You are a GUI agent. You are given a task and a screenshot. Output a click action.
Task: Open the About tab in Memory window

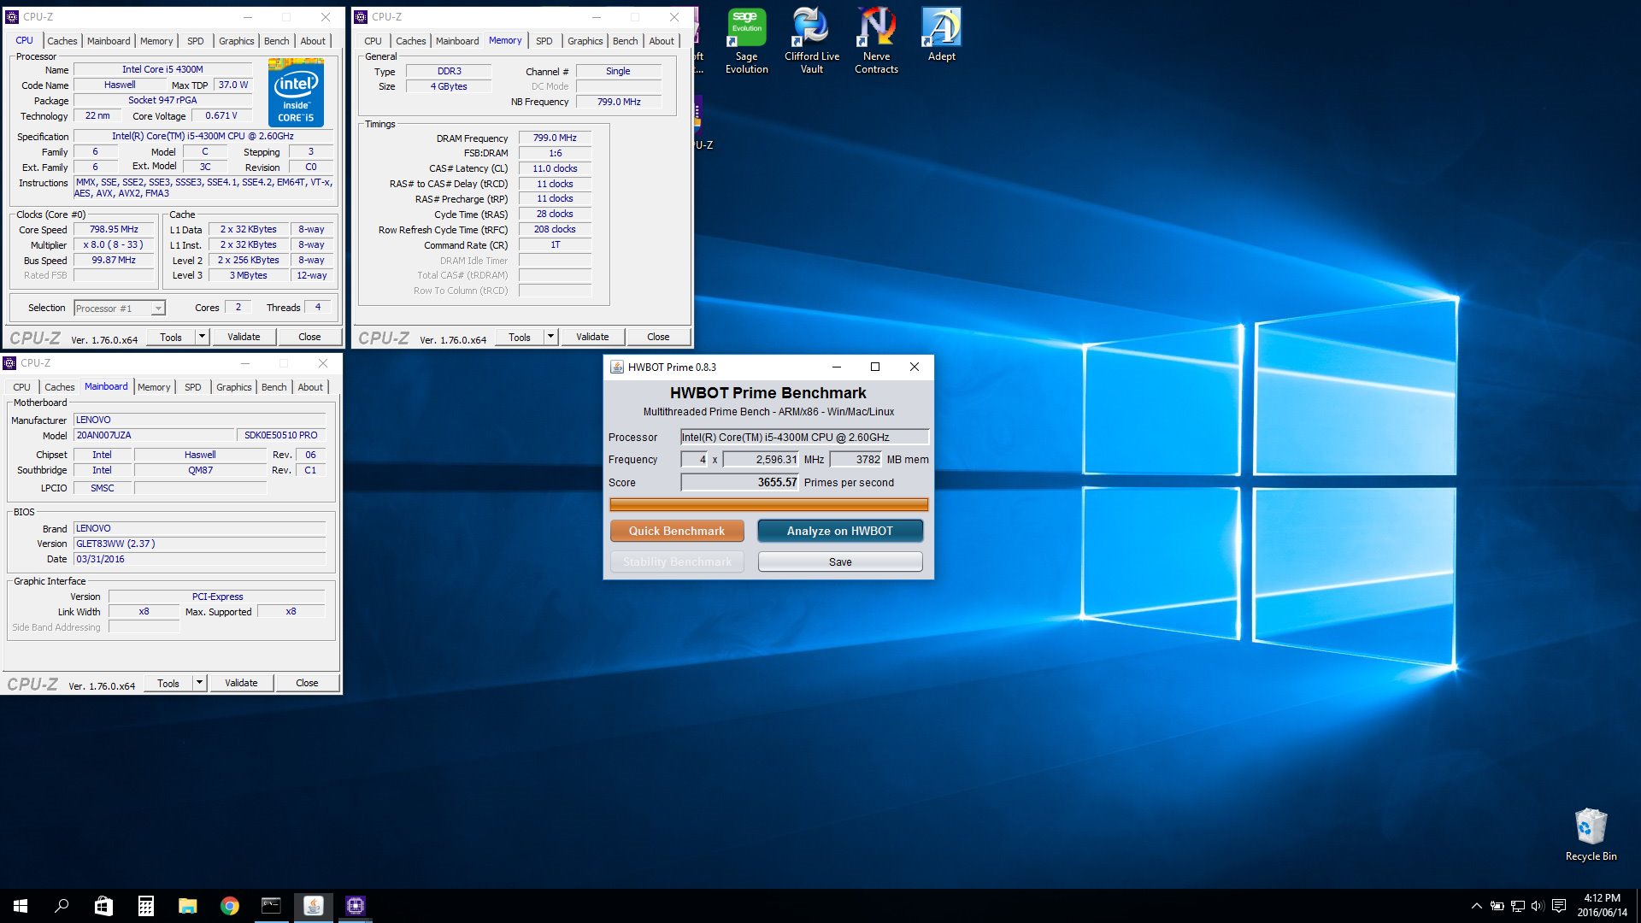[x=662, y=41]
